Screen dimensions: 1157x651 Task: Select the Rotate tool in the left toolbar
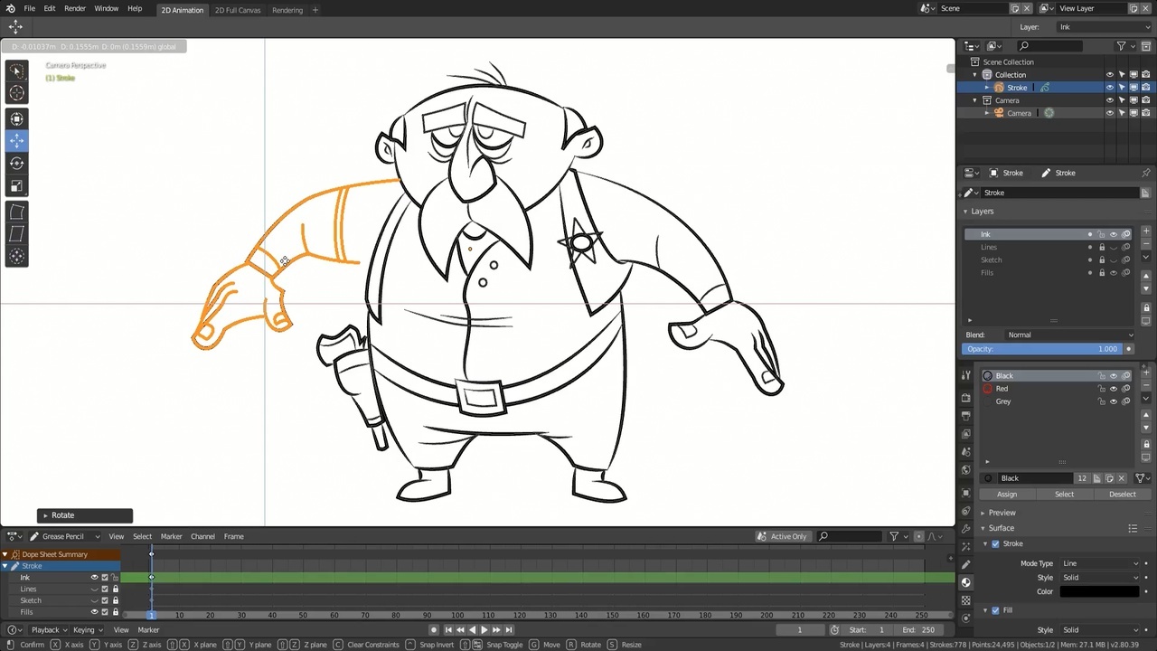pyautogui.click(x=16, y=164)
